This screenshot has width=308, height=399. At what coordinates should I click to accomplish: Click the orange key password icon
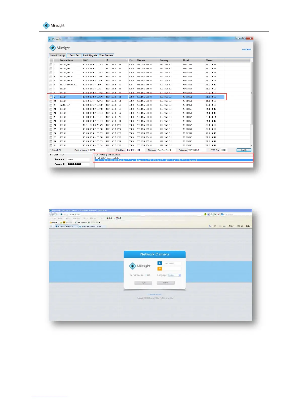pyautogui.click(x=160, y=269)
